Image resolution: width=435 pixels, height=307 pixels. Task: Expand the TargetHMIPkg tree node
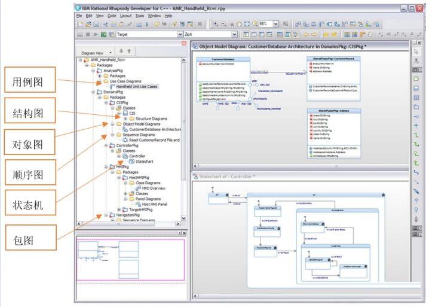click(119, 210)
